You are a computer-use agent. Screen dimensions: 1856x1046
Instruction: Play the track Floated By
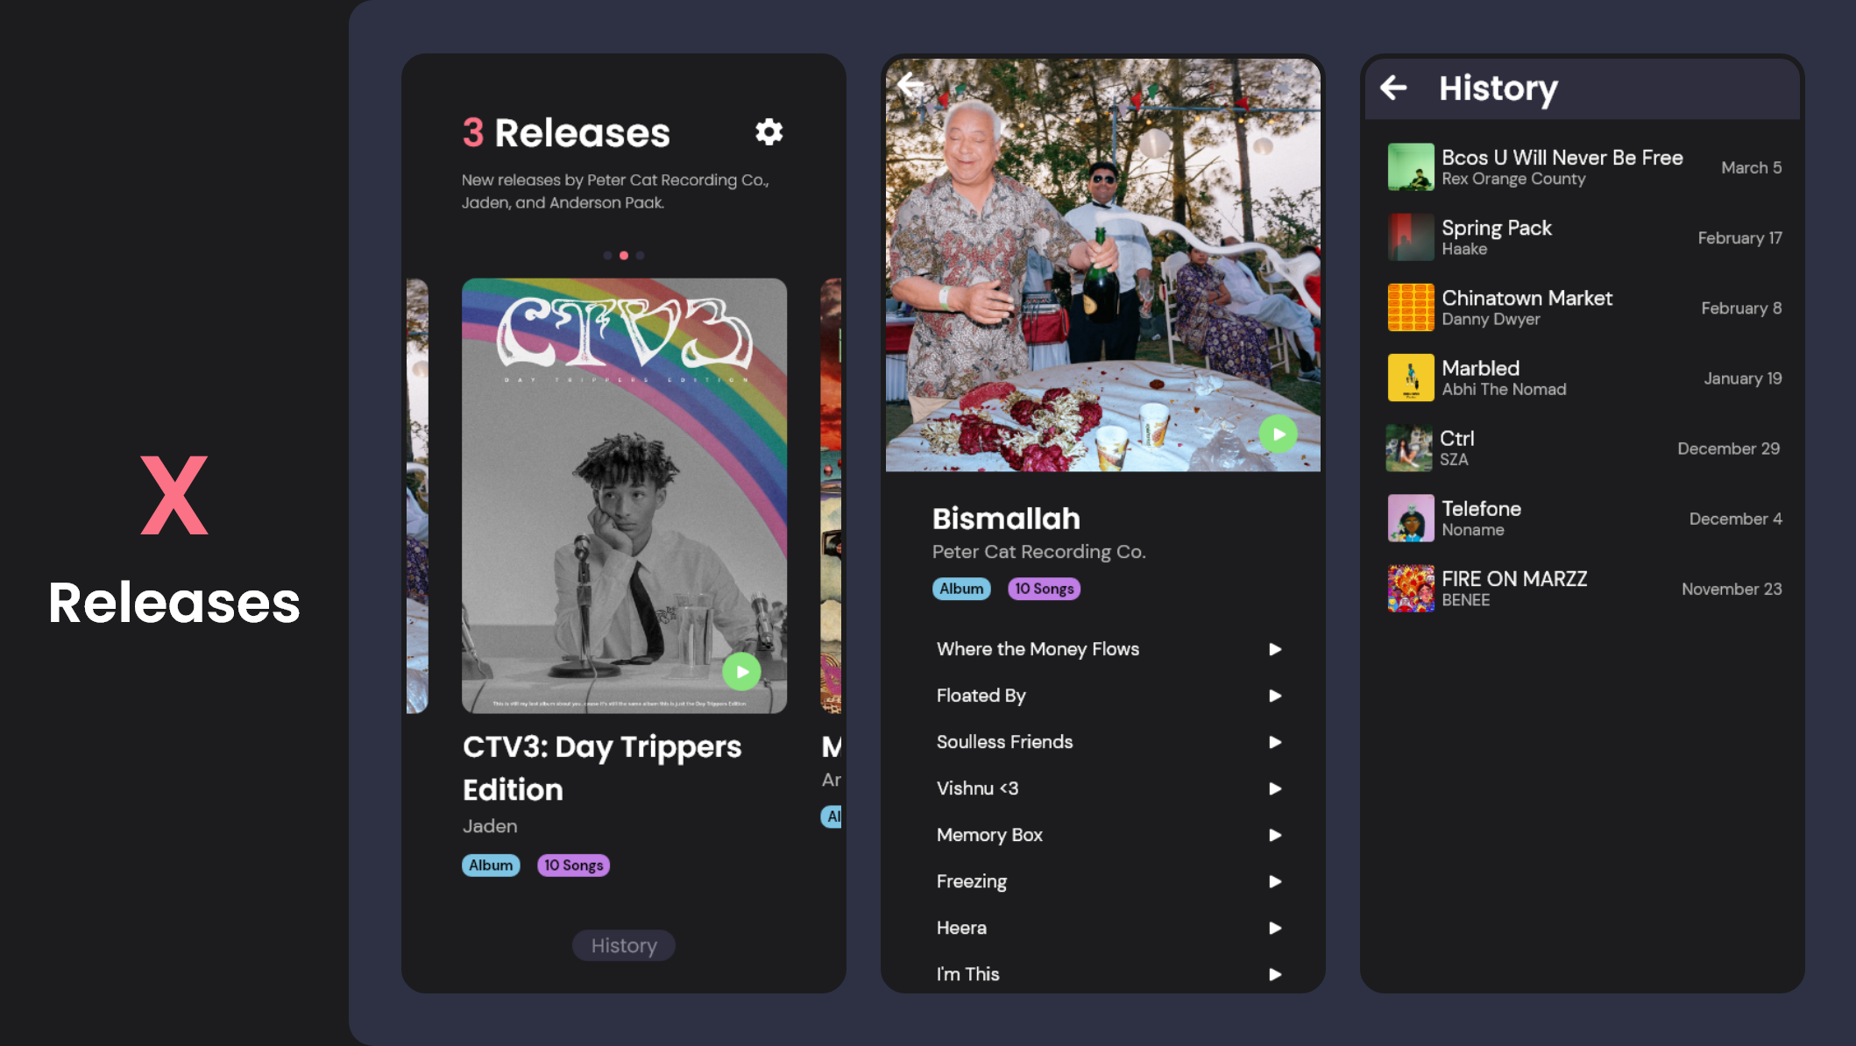(1275, 696)
